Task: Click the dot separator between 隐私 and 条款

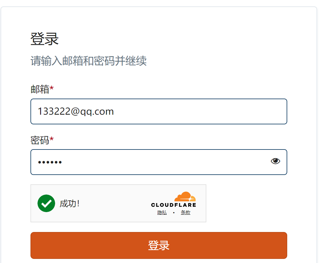Action: [174, 213]
